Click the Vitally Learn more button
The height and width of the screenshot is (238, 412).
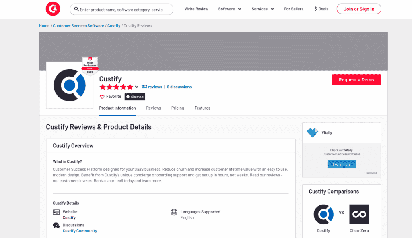tap(342, 164)
